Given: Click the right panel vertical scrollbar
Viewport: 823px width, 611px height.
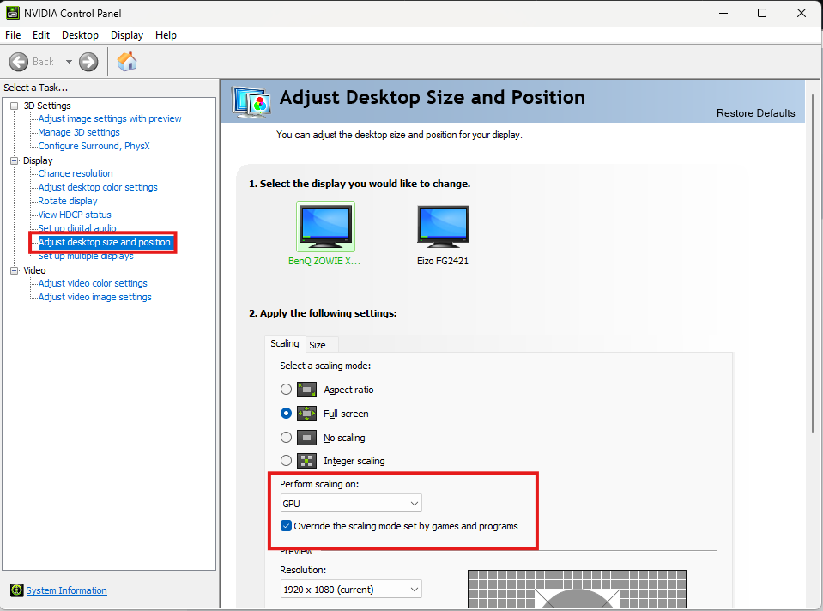Looking at the screenshot, I should [x=813, y=263].
